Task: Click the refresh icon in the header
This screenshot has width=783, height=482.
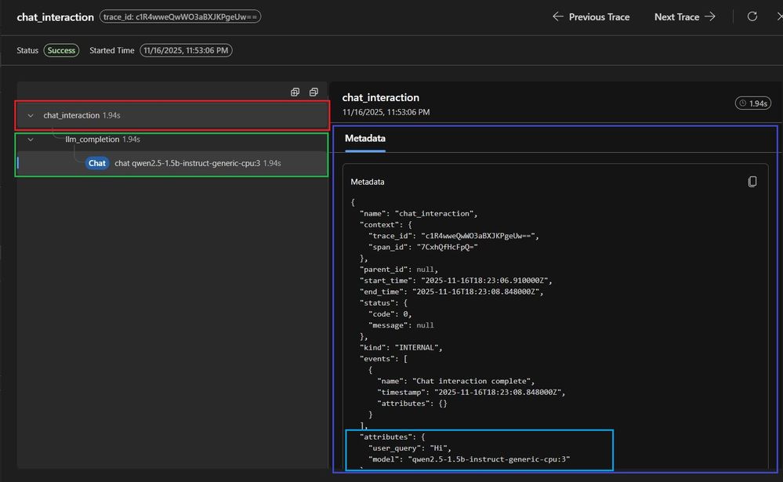Action: pos(752,16)
